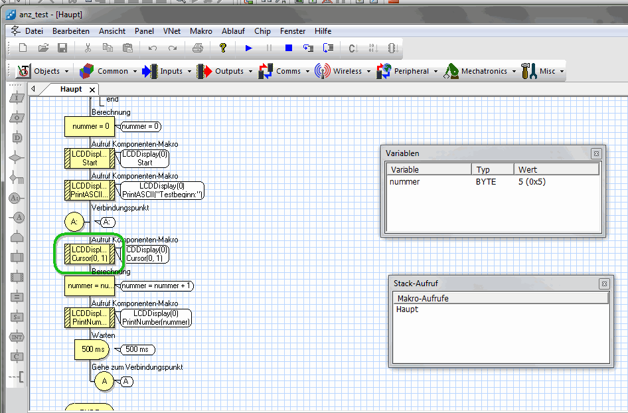Open the Makro menu
The image size is (628, 413).
tap(201, 31)
